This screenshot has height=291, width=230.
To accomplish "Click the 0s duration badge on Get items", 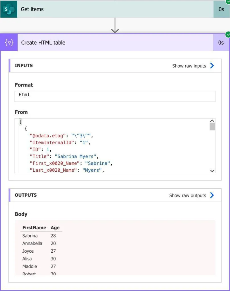I will (x=221, y=9).
